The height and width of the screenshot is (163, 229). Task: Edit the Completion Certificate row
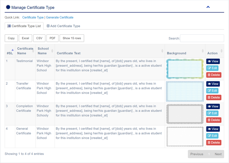tap(212, 113)
